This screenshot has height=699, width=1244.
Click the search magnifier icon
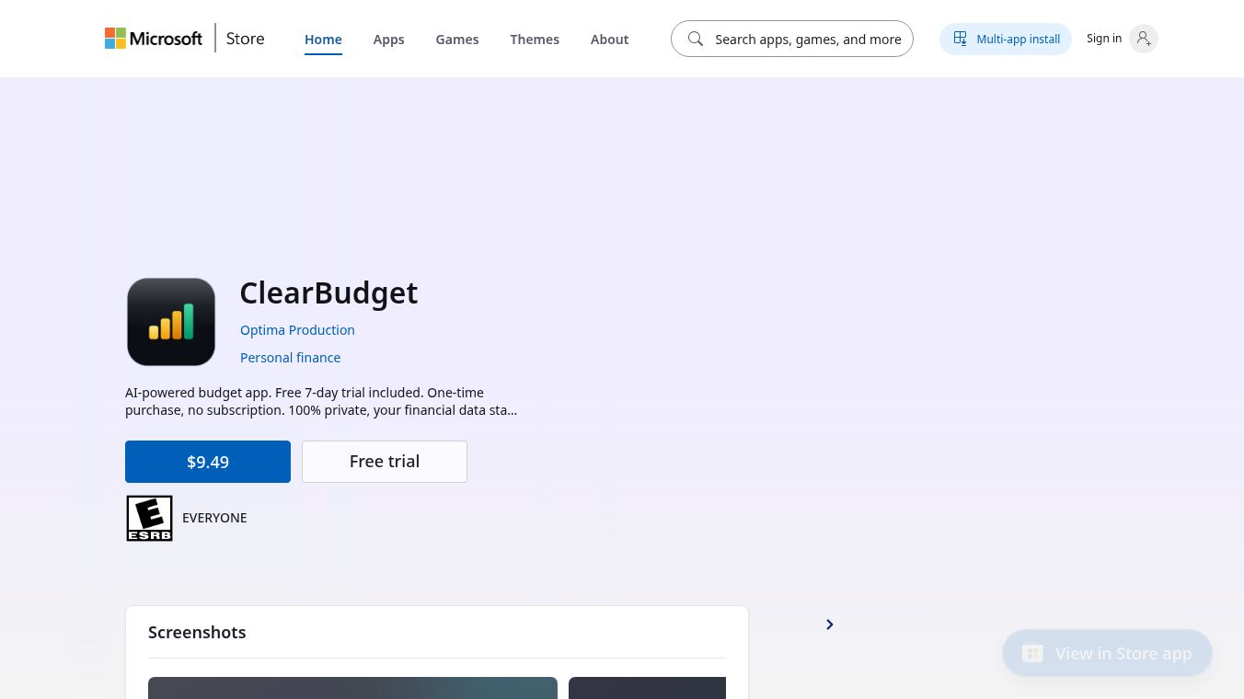click(x=696, y=39)
